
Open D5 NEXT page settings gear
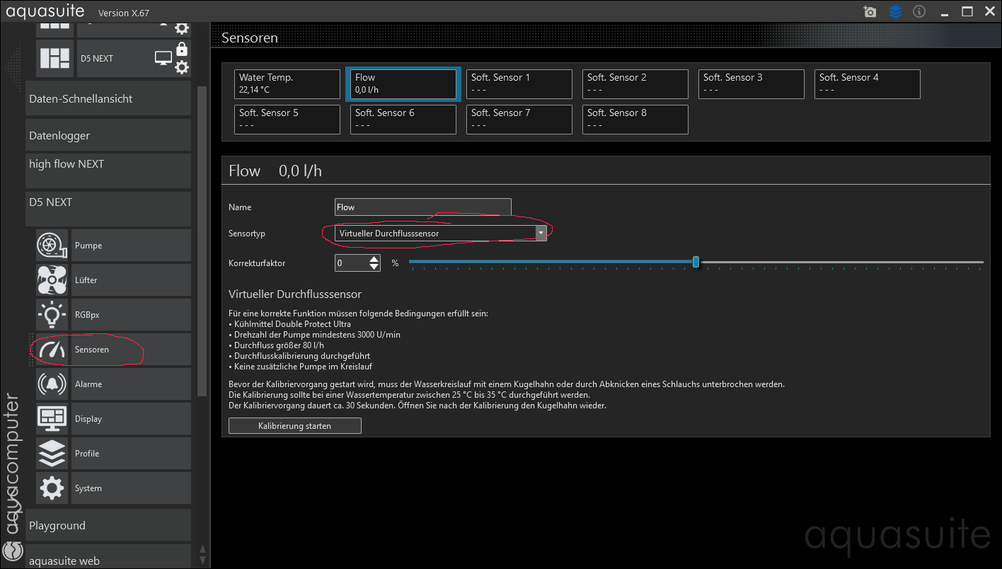tap(182, 67)
